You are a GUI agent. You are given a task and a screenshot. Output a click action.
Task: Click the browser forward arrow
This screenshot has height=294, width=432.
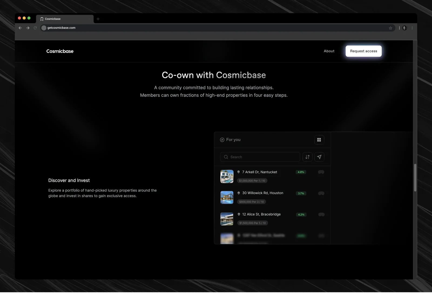28,28
